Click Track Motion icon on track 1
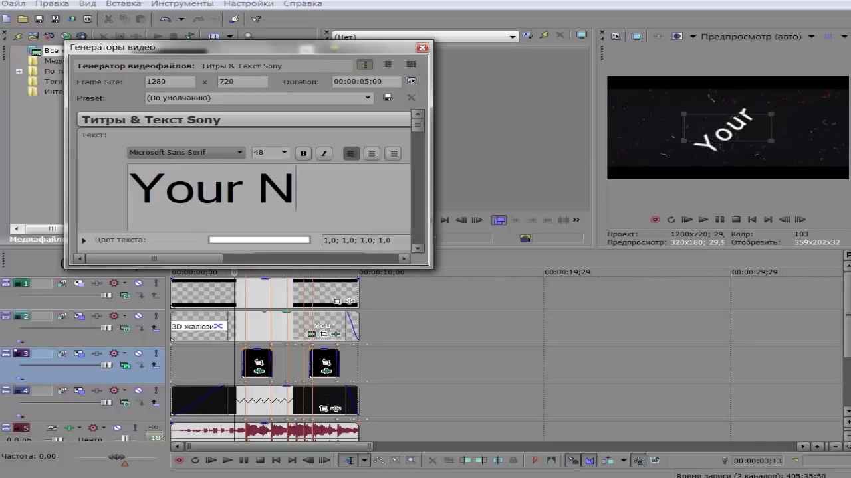The width and height of the screenshot is (851, 478). point(79,283)
